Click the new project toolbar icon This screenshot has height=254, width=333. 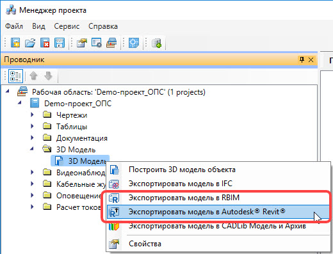point(15,43)
